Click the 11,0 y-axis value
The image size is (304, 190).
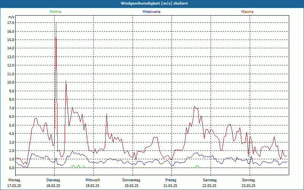click(11, 74)
